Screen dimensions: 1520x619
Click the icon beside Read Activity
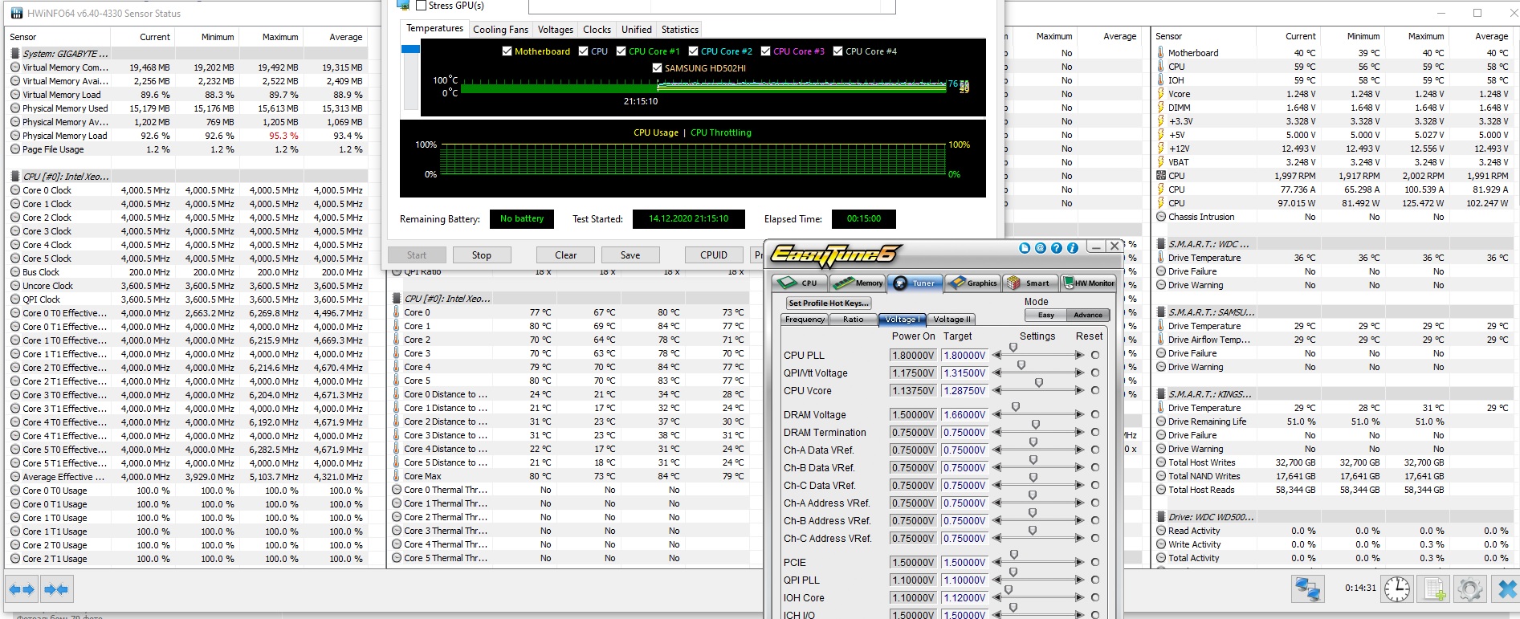coord(1161,531)
